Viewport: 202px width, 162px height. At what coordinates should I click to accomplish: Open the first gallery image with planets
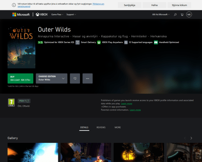point(33,152)
